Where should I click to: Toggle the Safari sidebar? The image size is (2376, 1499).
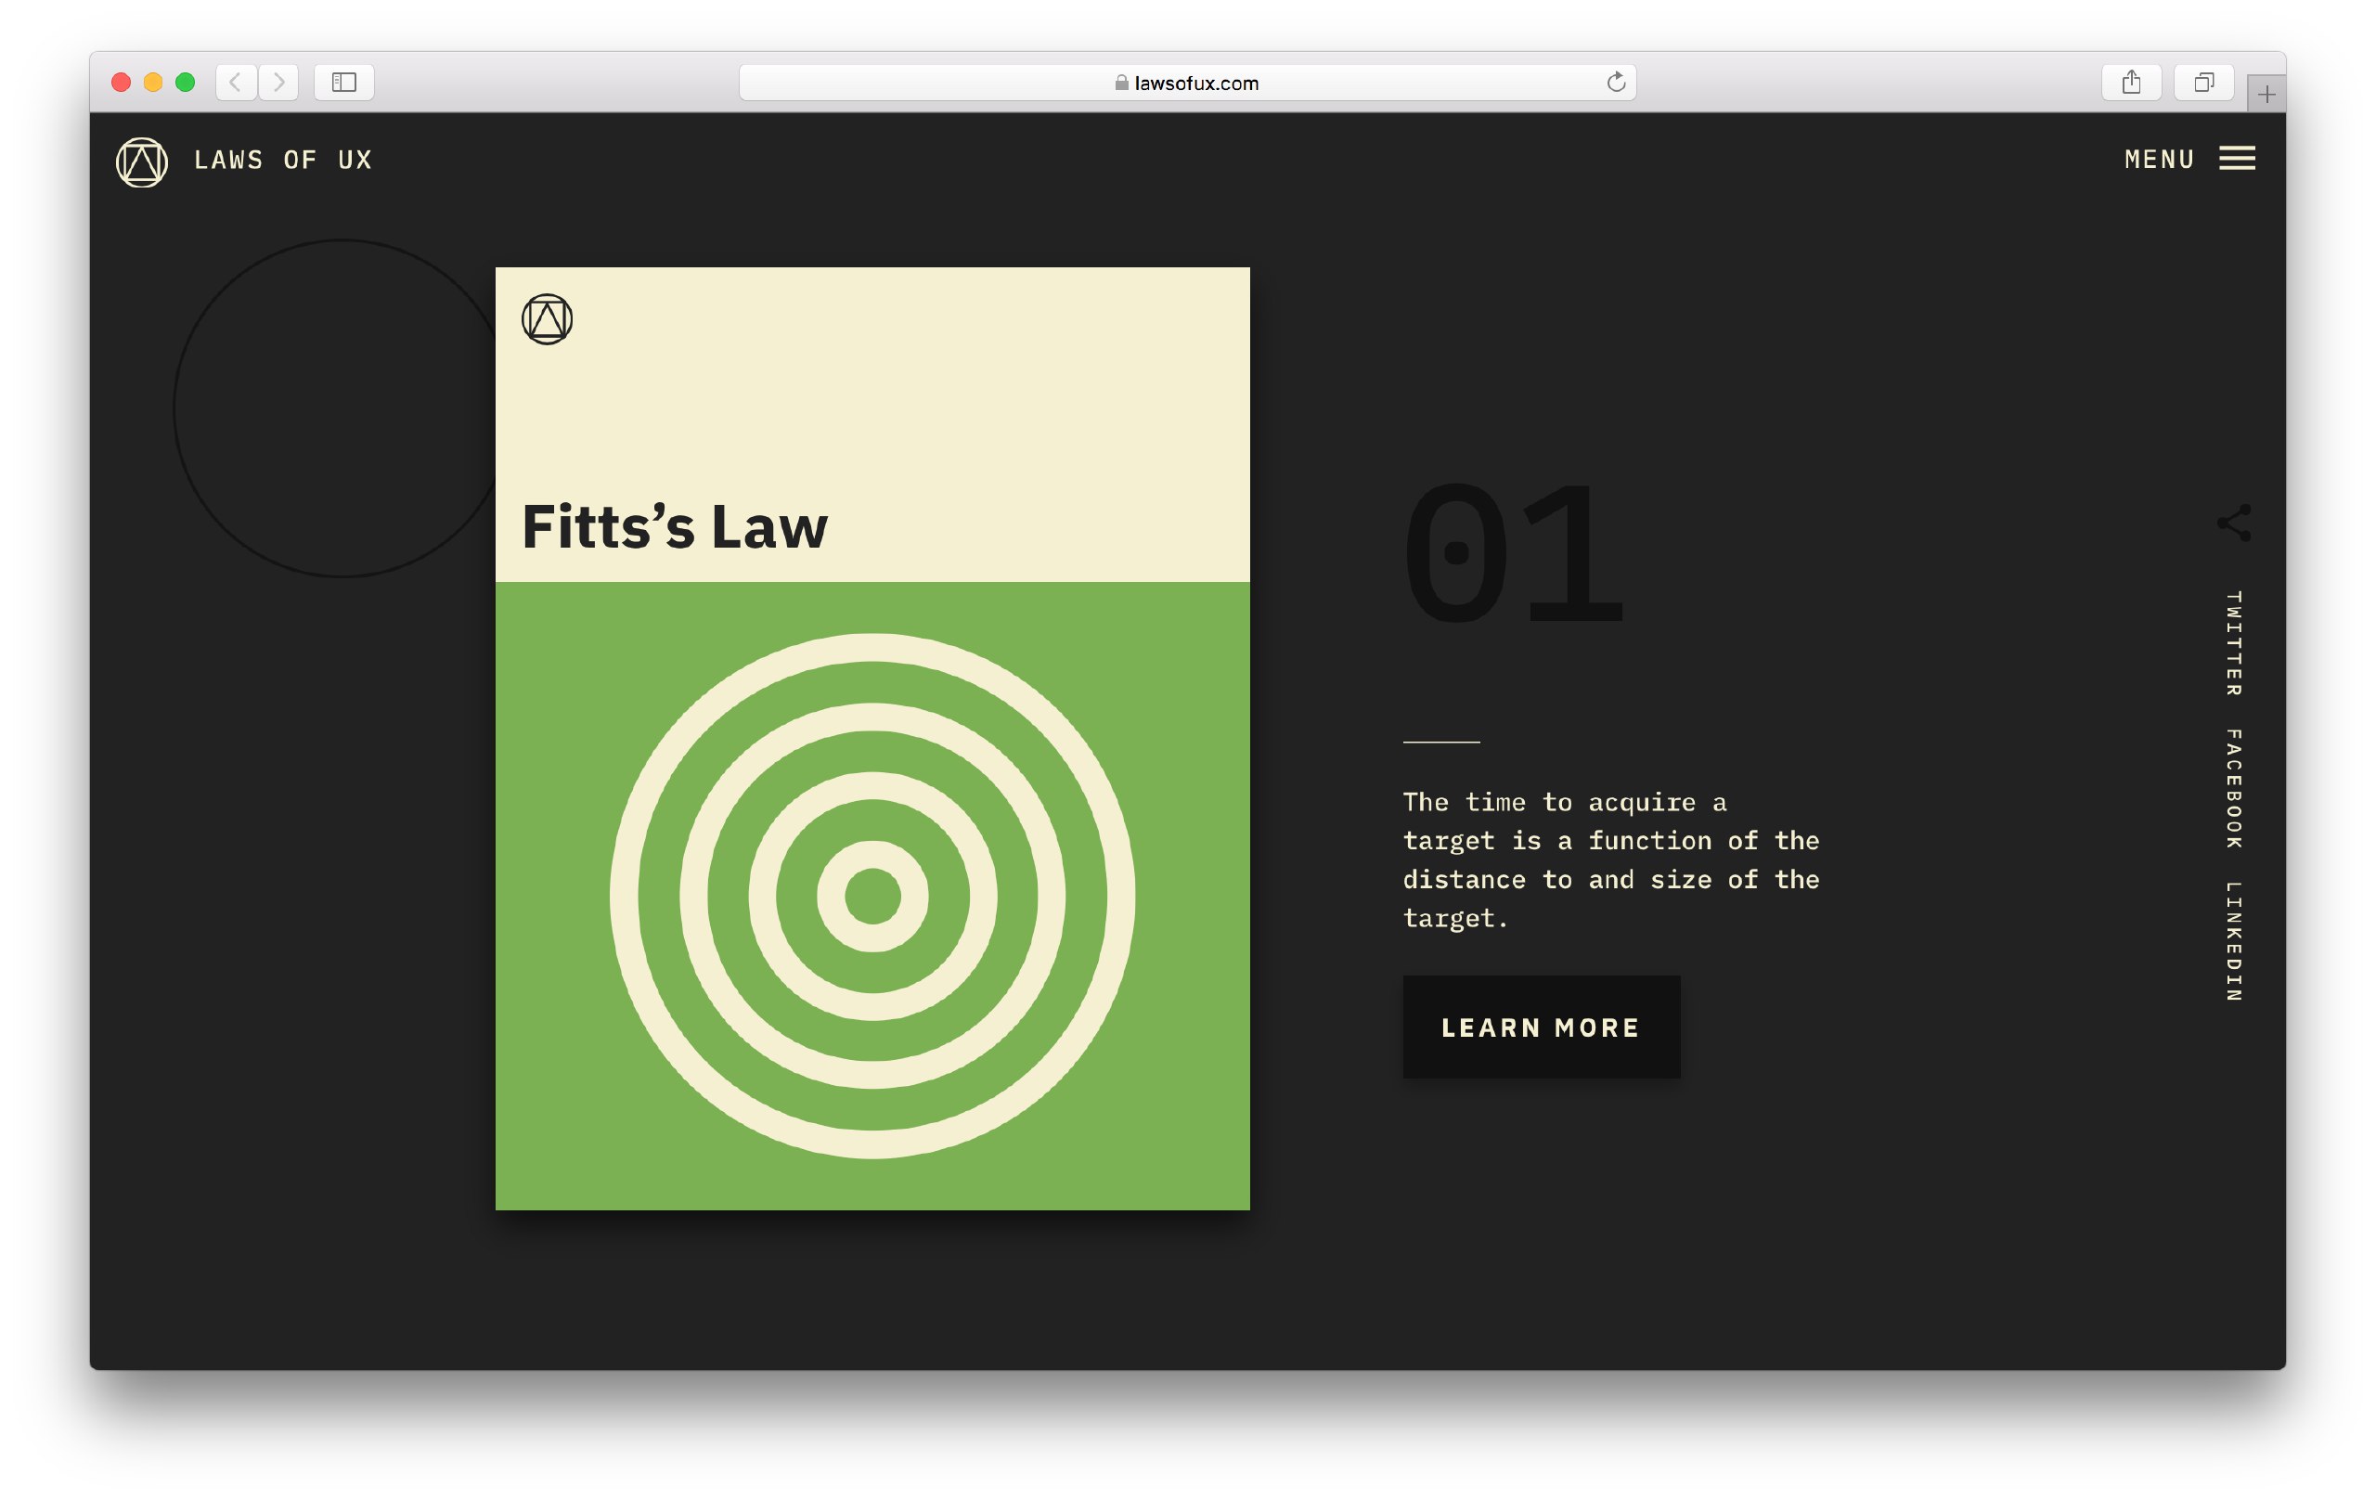(343, 82)
